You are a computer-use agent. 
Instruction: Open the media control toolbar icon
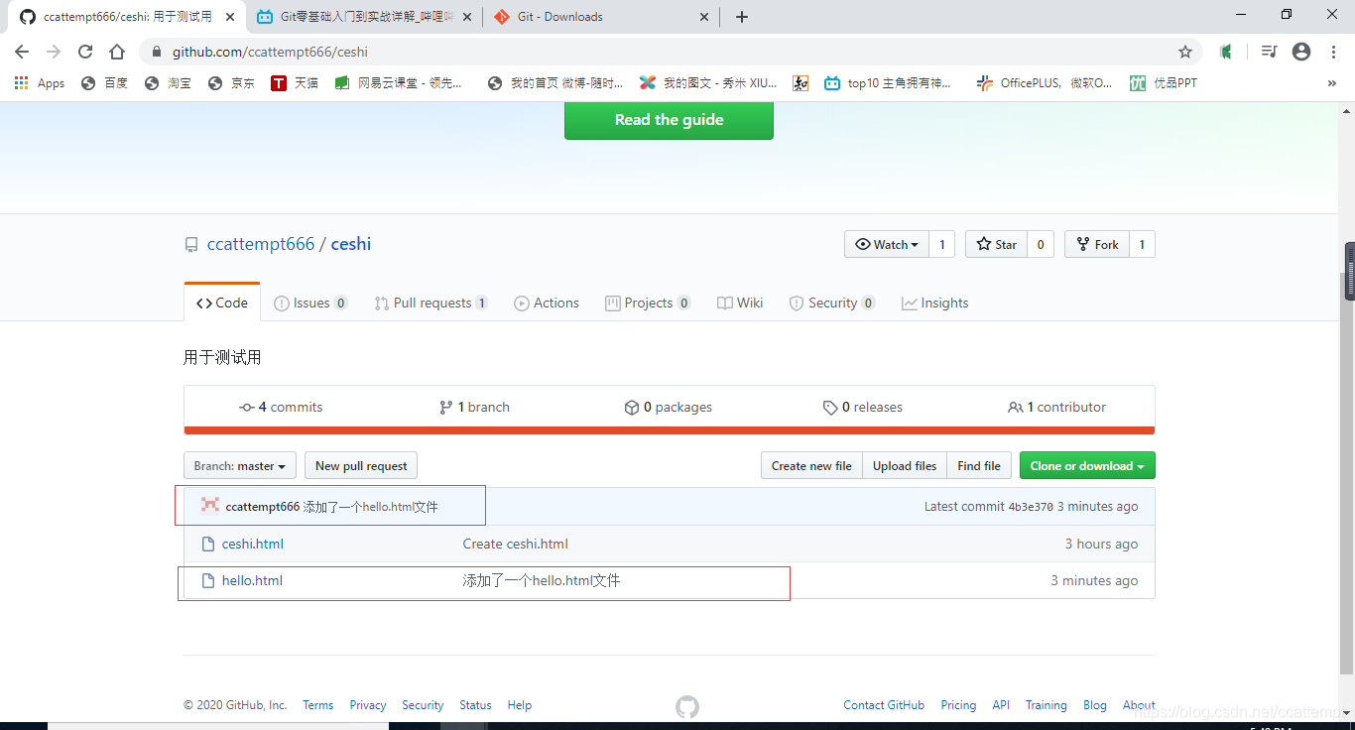(x=1269, y=52)
